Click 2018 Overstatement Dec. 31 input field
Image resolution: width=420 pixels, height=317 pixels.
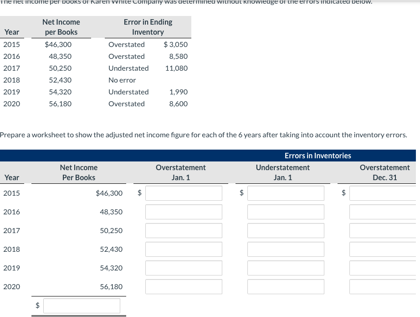383,249
